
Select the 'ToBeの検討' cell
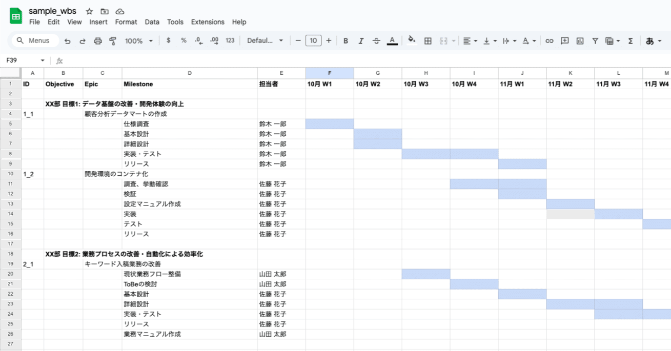pos(190,284)
